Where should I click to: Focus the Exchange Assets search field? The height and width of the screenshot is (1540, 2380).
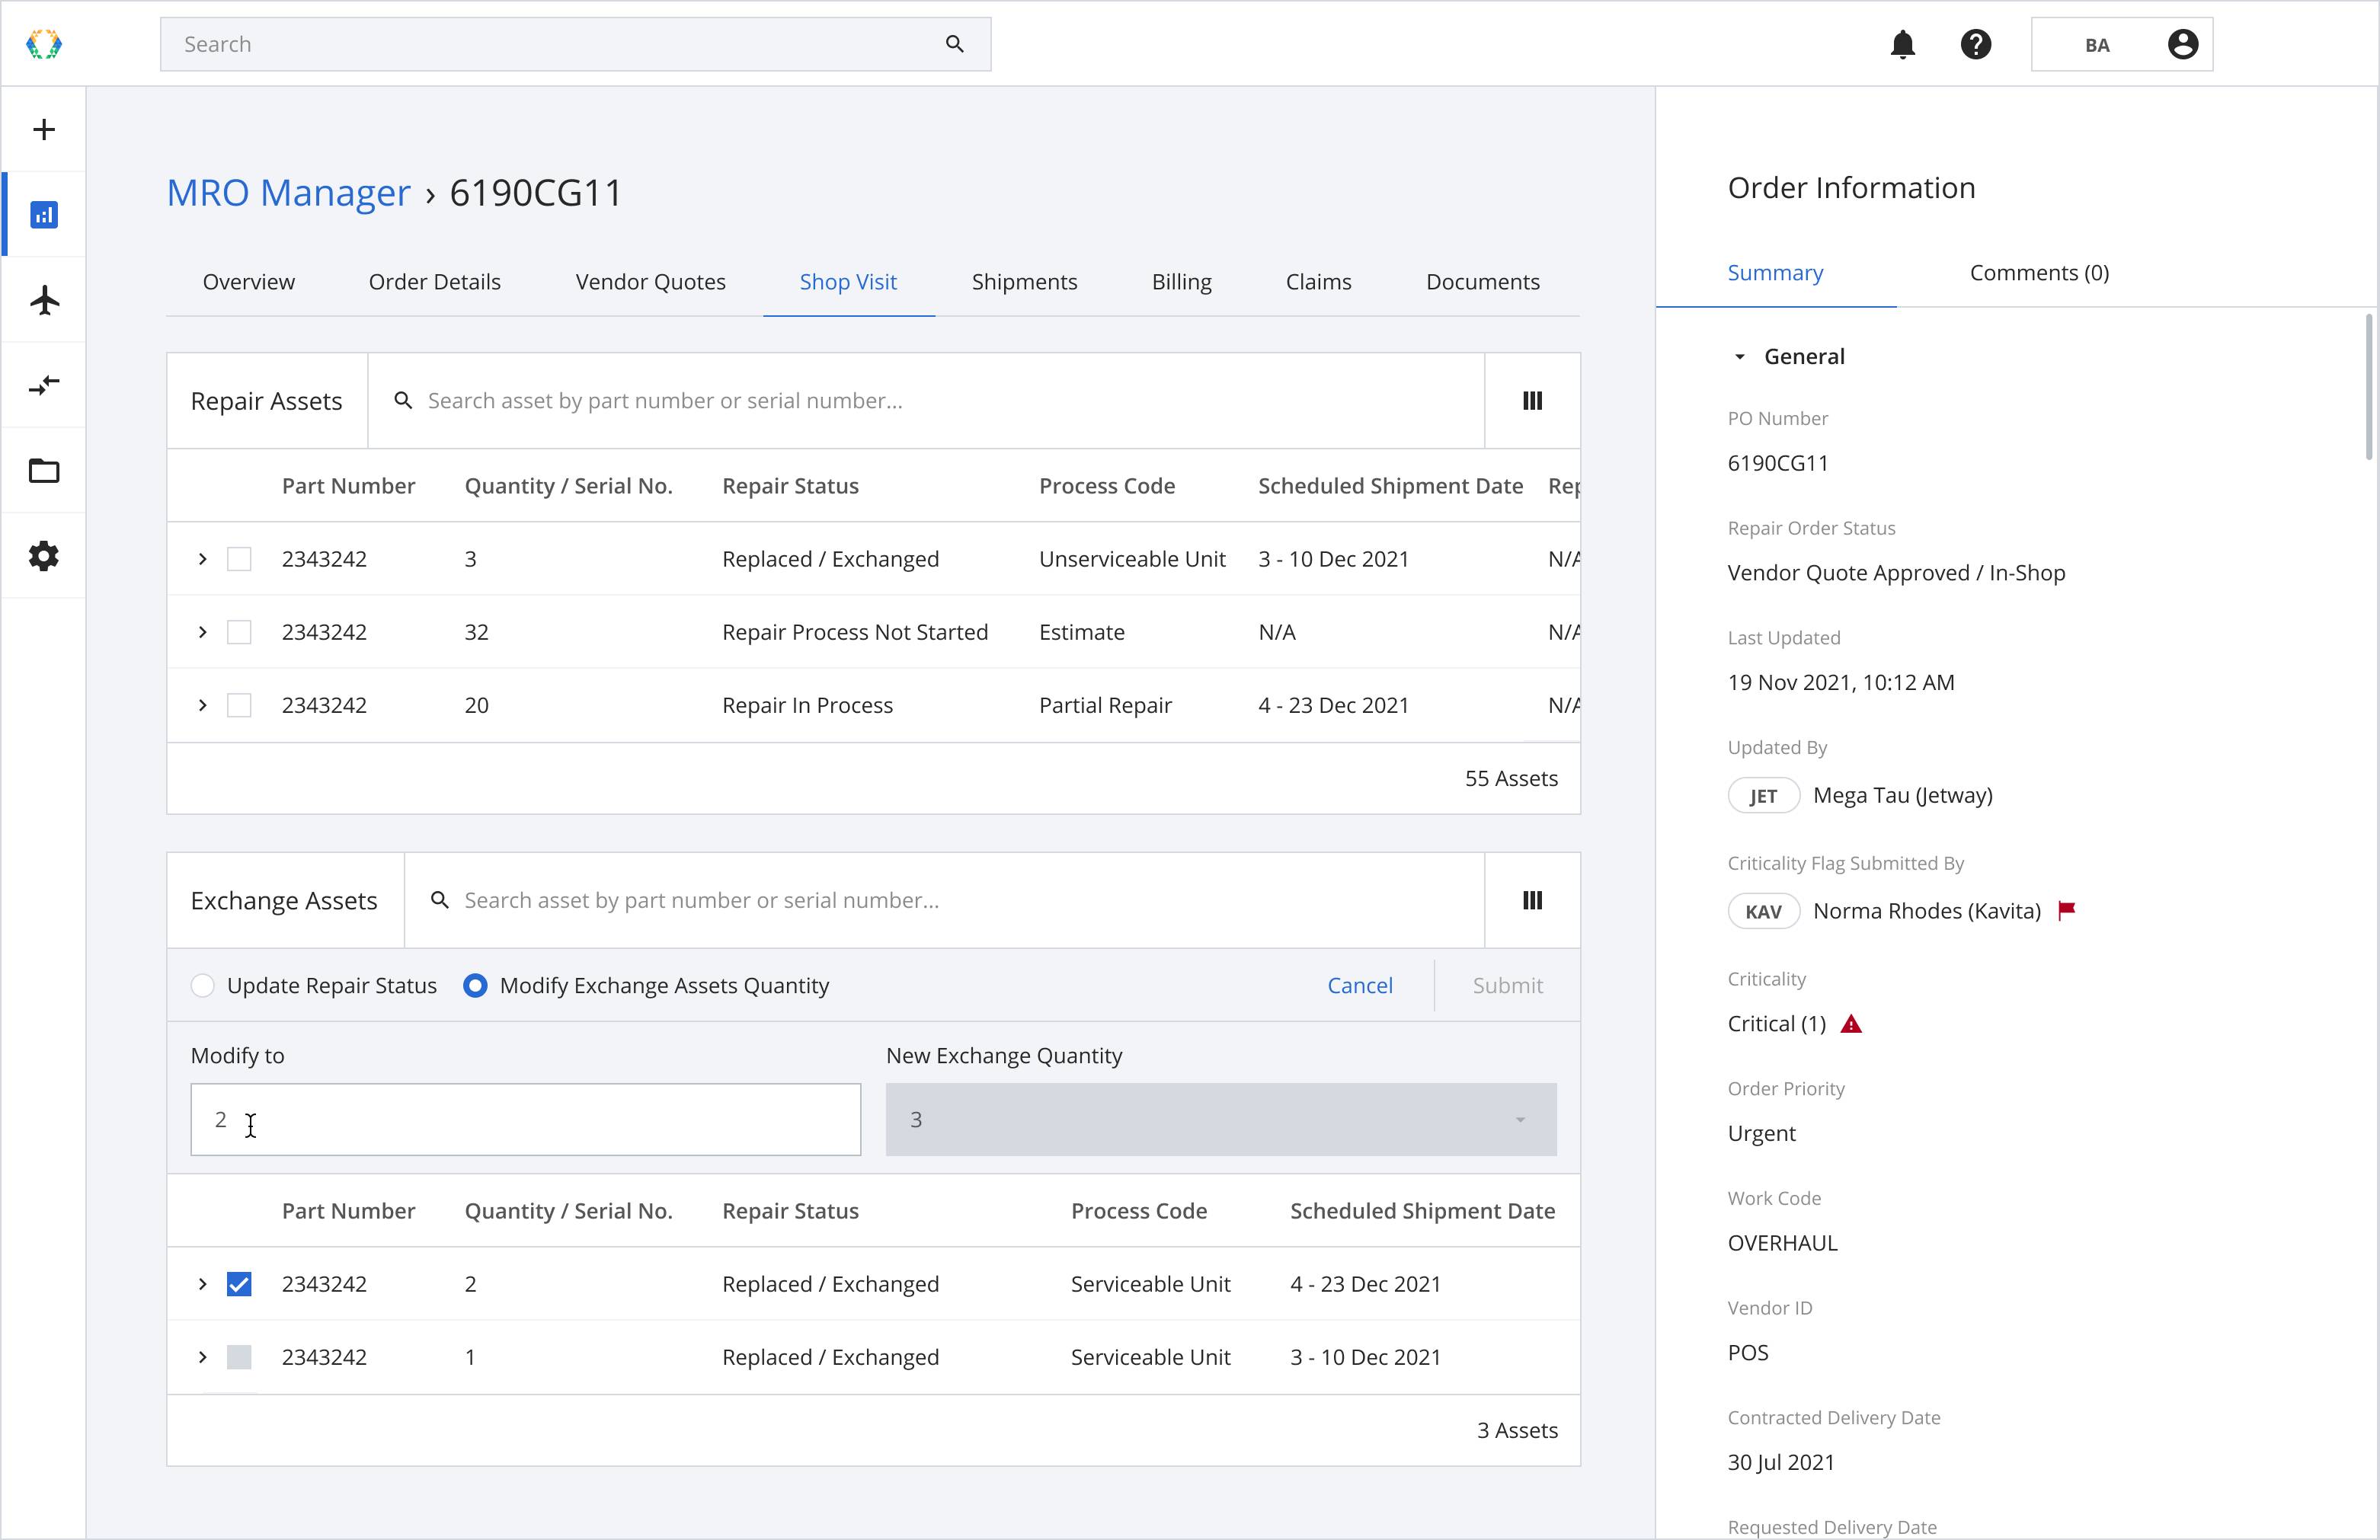click(x=943, y=900)
